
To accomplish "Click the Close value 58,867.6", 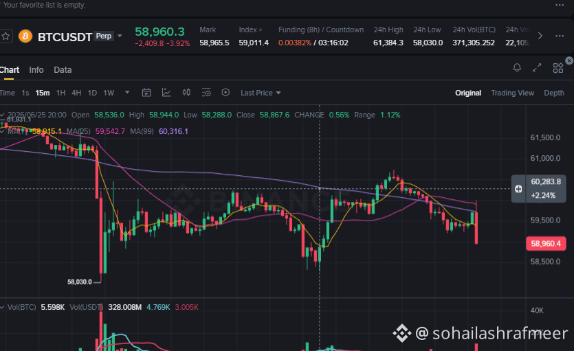I will point(274,115).
